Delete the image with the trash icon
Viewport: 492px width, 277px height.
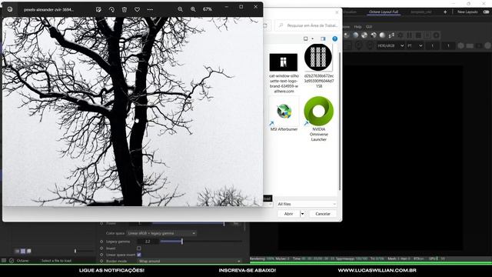coord(125,9)
